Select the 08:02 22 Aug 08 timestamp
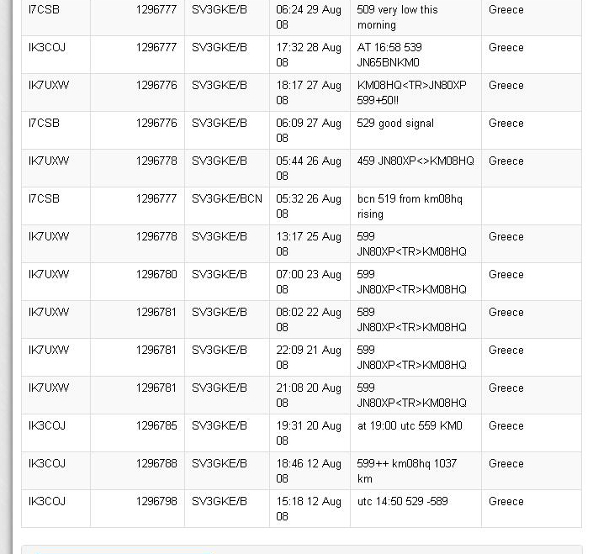 [x=309, y=319]
